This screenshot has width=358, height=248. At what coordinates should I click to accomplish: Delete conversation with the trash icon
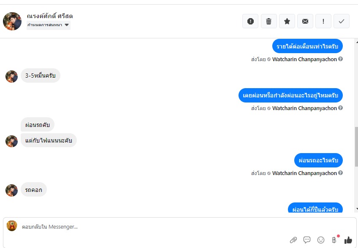click(269, 21)
